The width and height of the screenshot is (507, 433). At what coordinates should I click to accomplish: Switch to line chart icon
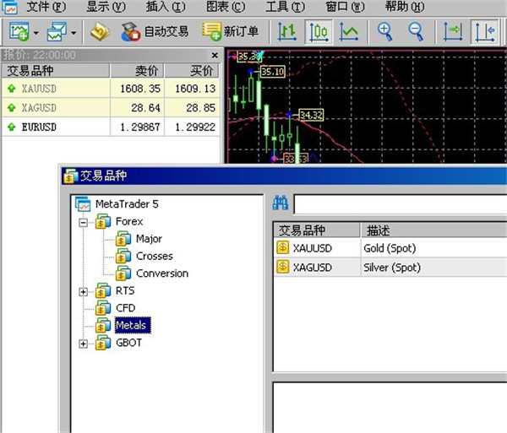tap(348, 32)
